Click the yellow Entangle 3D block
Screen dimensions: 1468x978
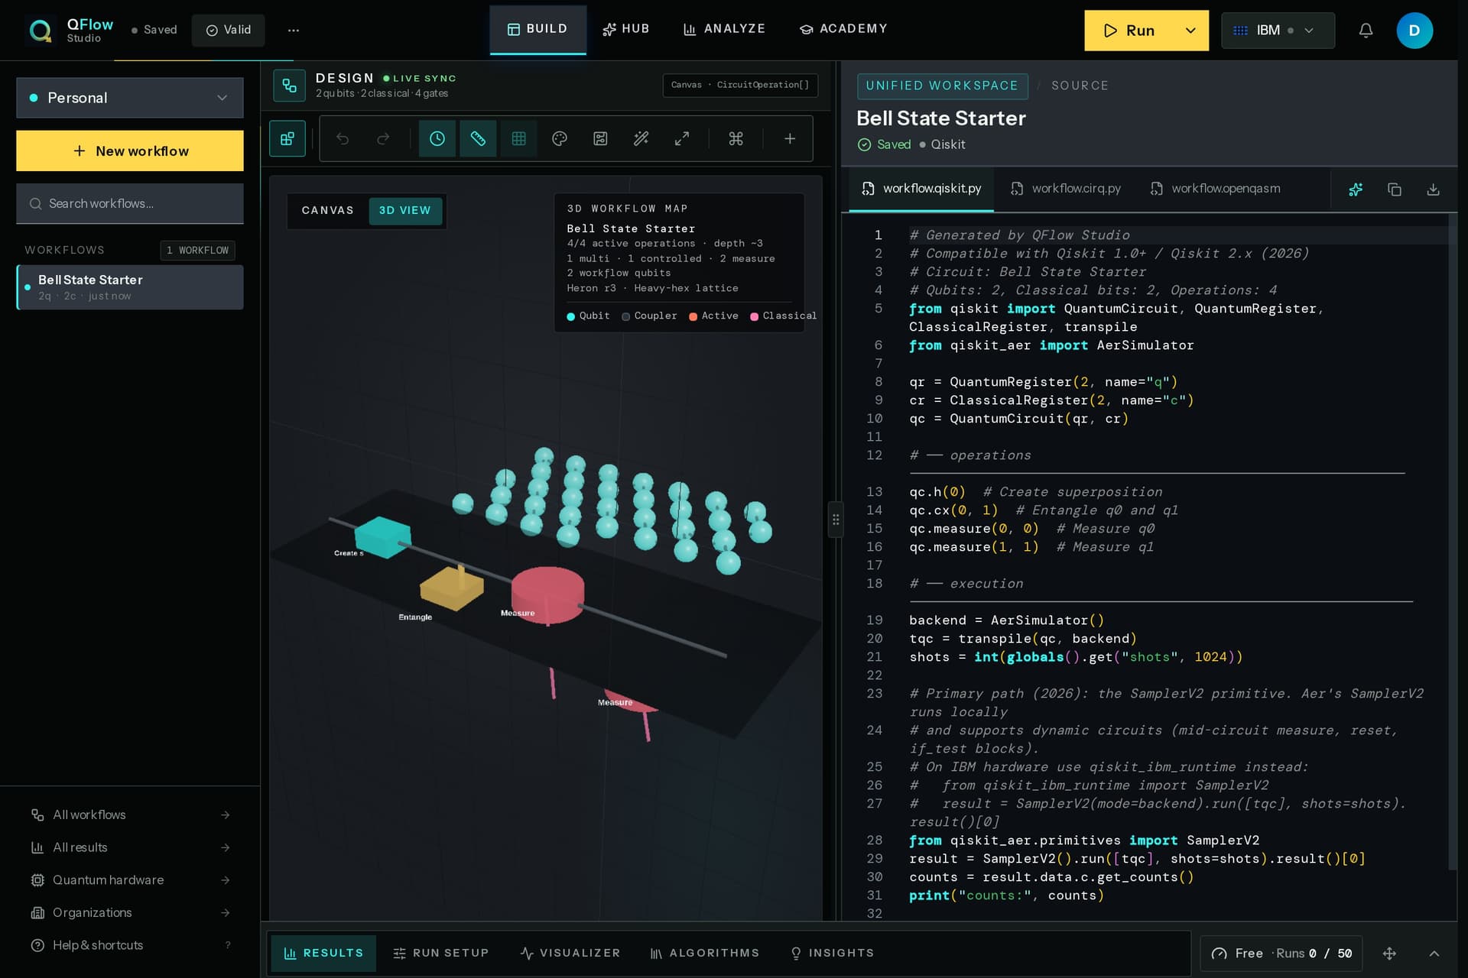451,587
